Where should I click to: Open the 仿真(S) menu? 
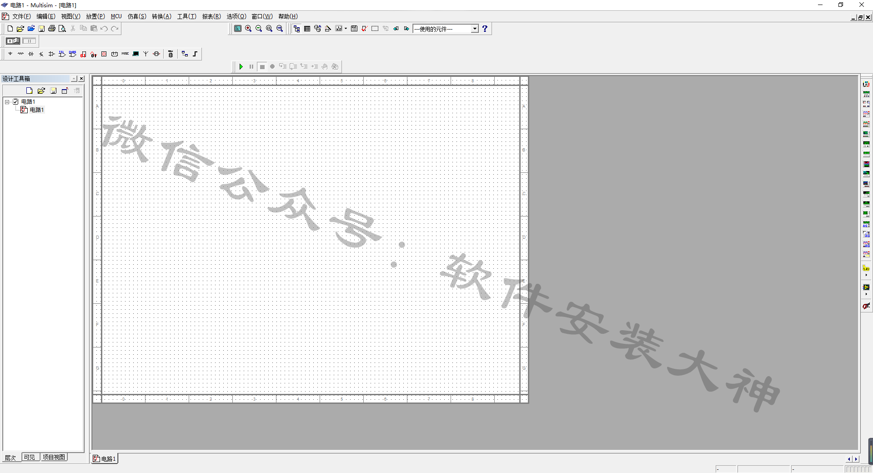137,16
